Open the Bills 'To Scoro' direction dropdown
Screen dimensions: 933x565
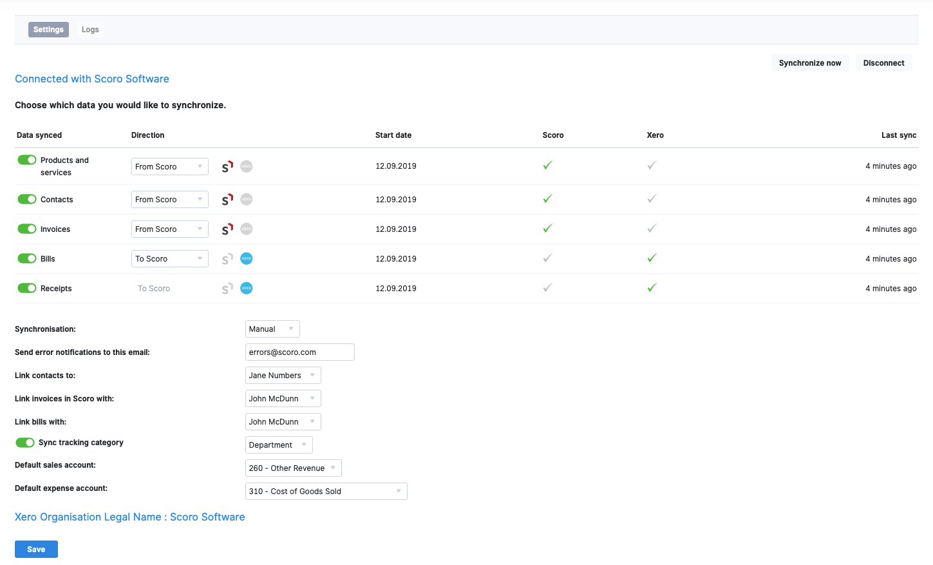(170, 259)
